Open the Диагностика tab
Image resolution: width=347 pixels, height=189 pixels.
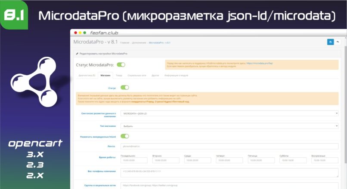pos(87,76)
